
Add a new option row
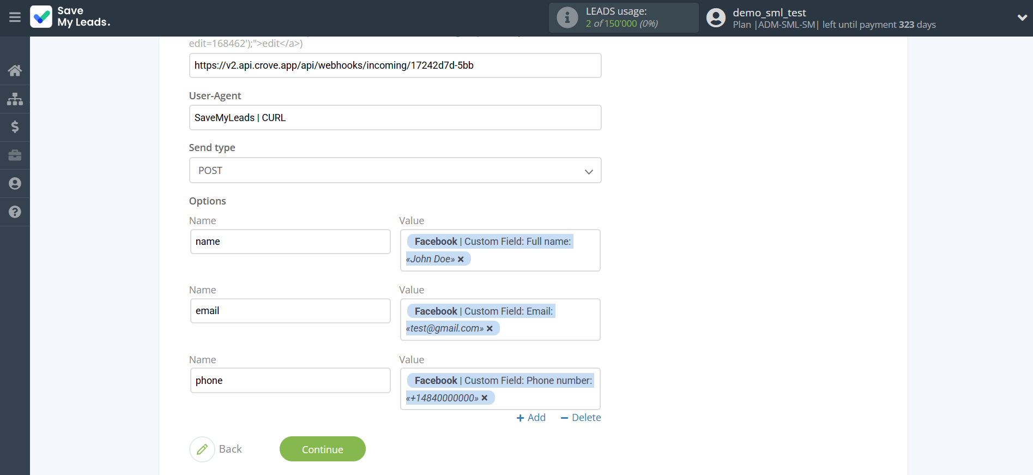click(x=531, y=418)
